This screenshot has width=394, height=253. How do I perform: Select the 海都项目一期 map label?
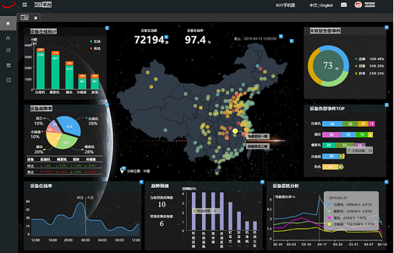258,136
